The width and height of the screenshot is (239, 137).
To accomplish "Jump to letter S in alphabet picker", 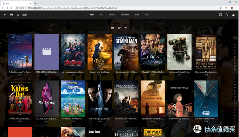I will [x=235, y=103].
